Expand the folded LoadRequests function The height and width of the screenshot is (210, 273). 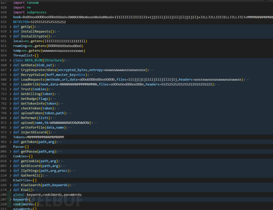point(10,79)
